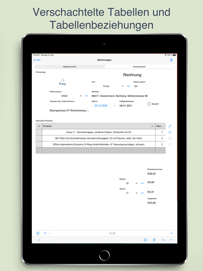This screenshot has height=271, width=203.
Task: View linked Steuer record via eye icon
Action: coord(142,193)
